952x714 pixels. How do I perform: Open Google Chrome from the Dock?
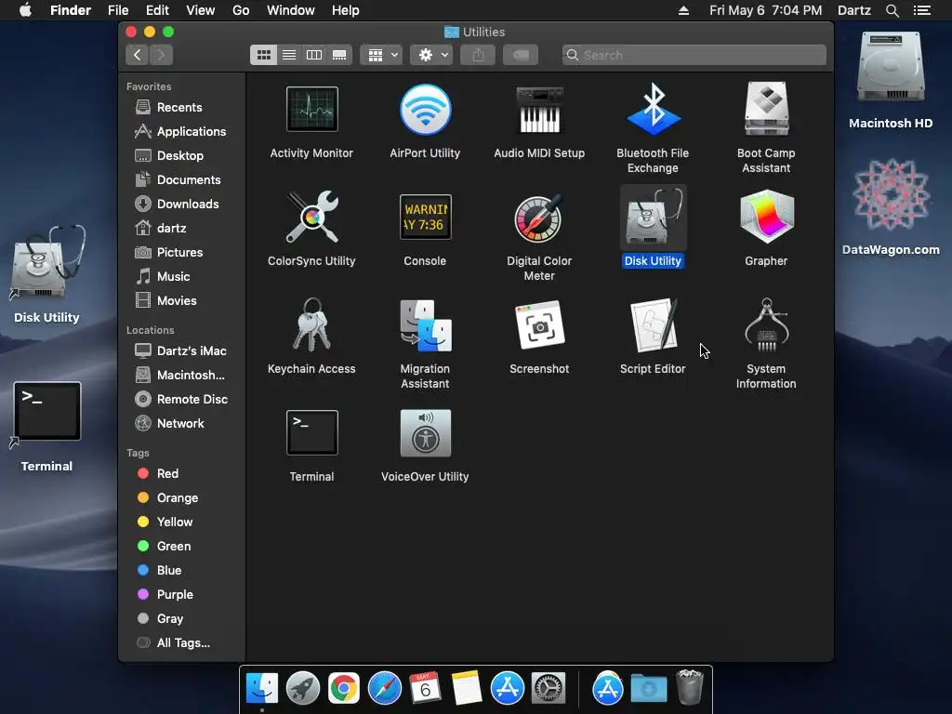coord(344,689)
